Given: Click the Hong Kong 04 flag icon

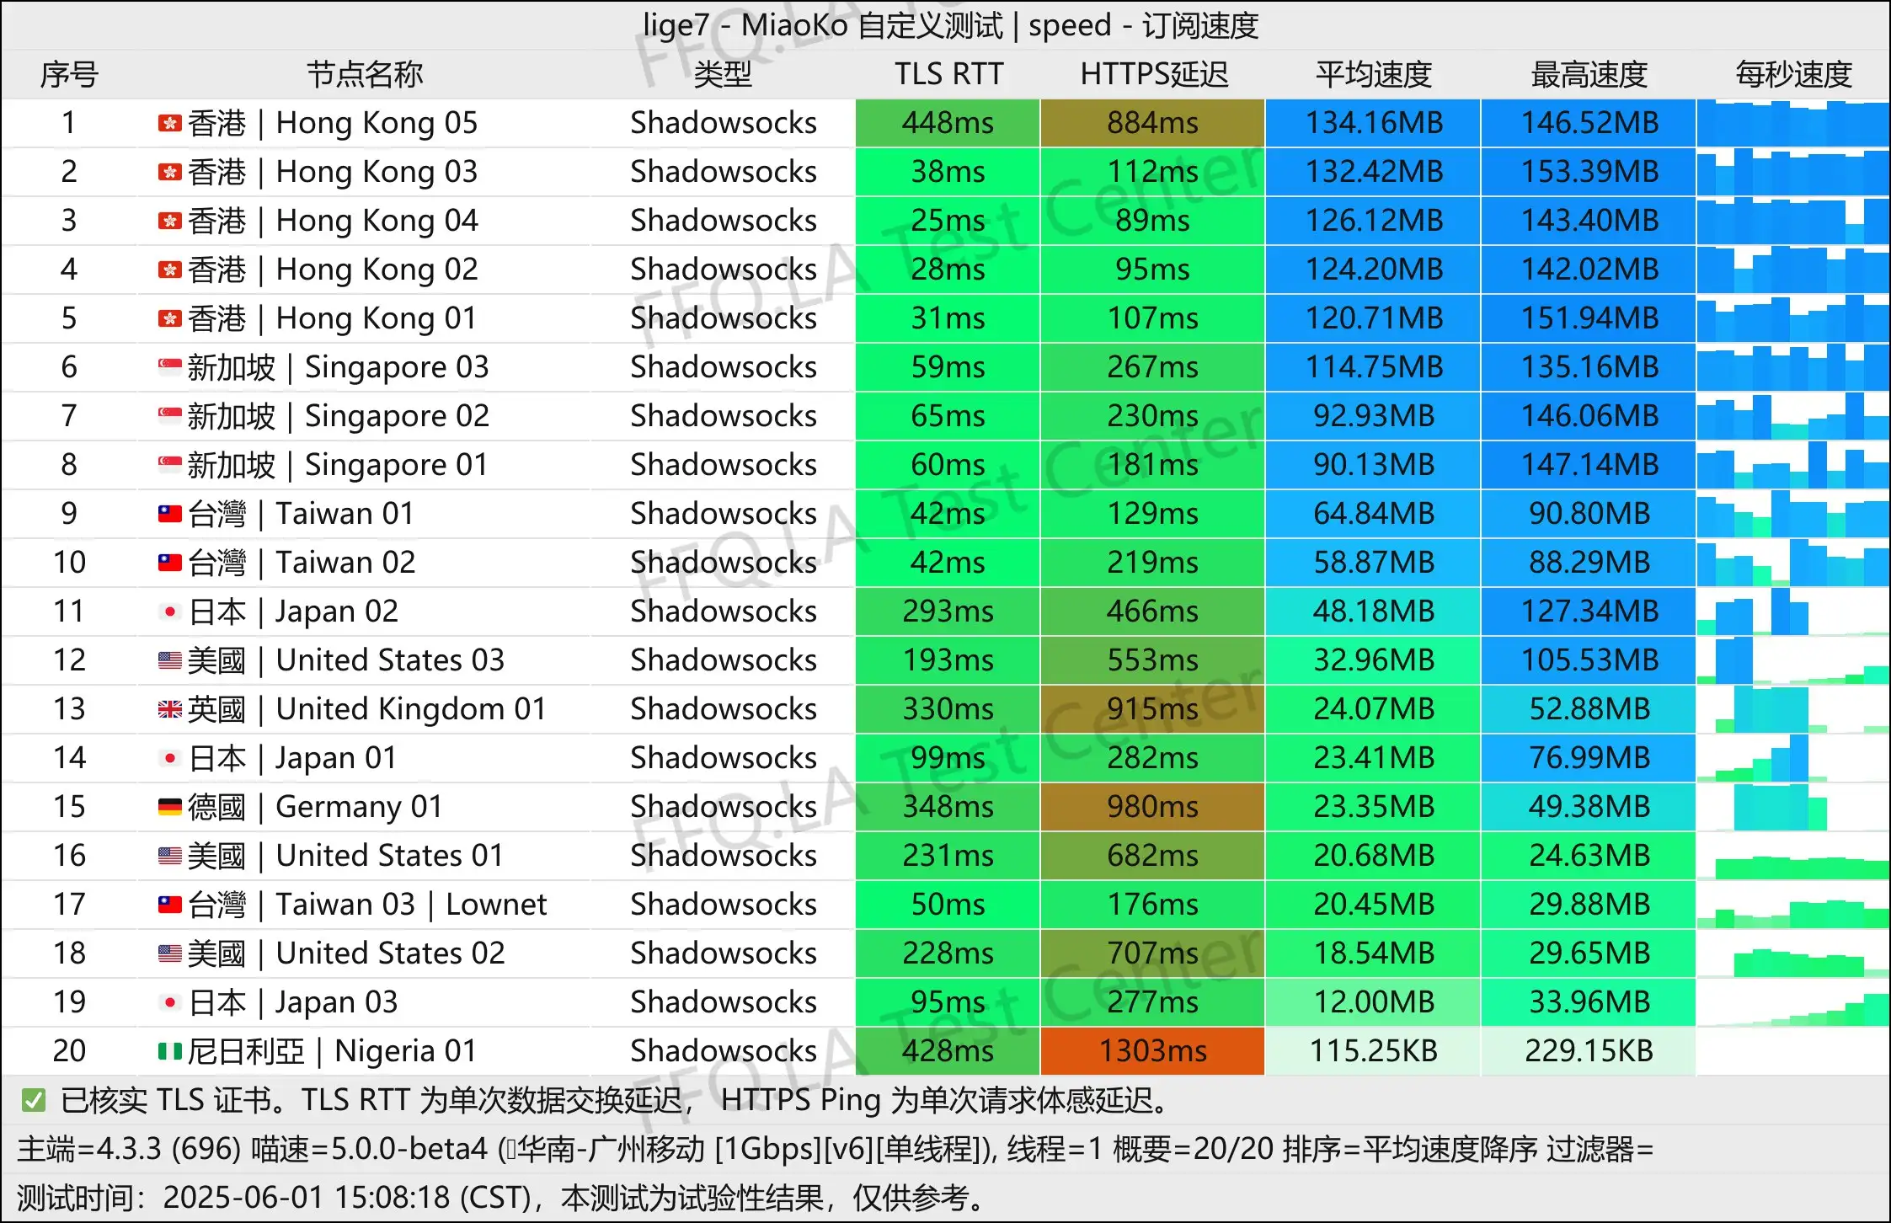Looking at the screenshot, I should (x=169, y=222).
